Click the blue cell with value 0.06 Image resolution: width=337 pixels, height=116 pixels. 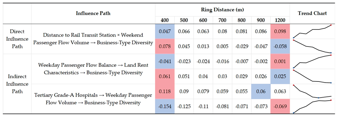[x=261, y=91]
